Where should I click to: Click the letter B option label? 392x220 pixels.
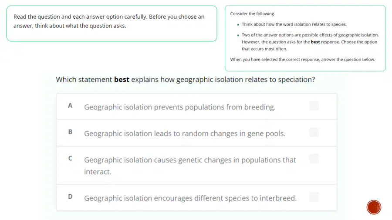70,132
